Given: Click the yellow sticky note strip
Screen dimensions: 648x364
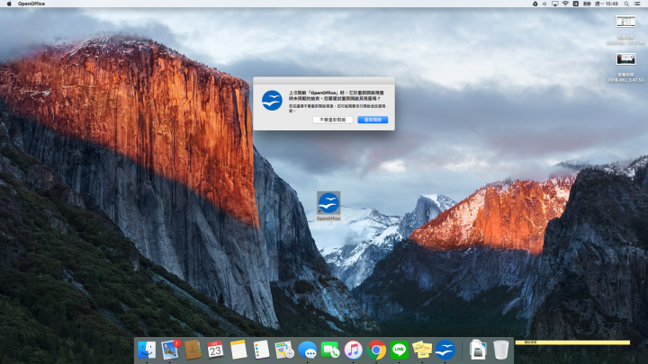Looking at the screenshot, I should pos(572,342).
